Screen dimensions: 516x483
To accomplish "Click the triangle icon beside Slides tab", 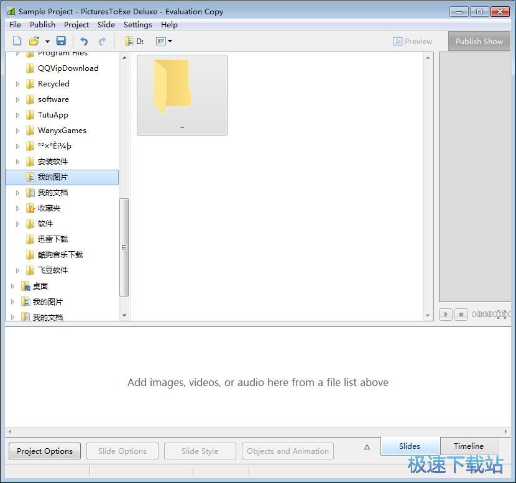I will (367, 446).
